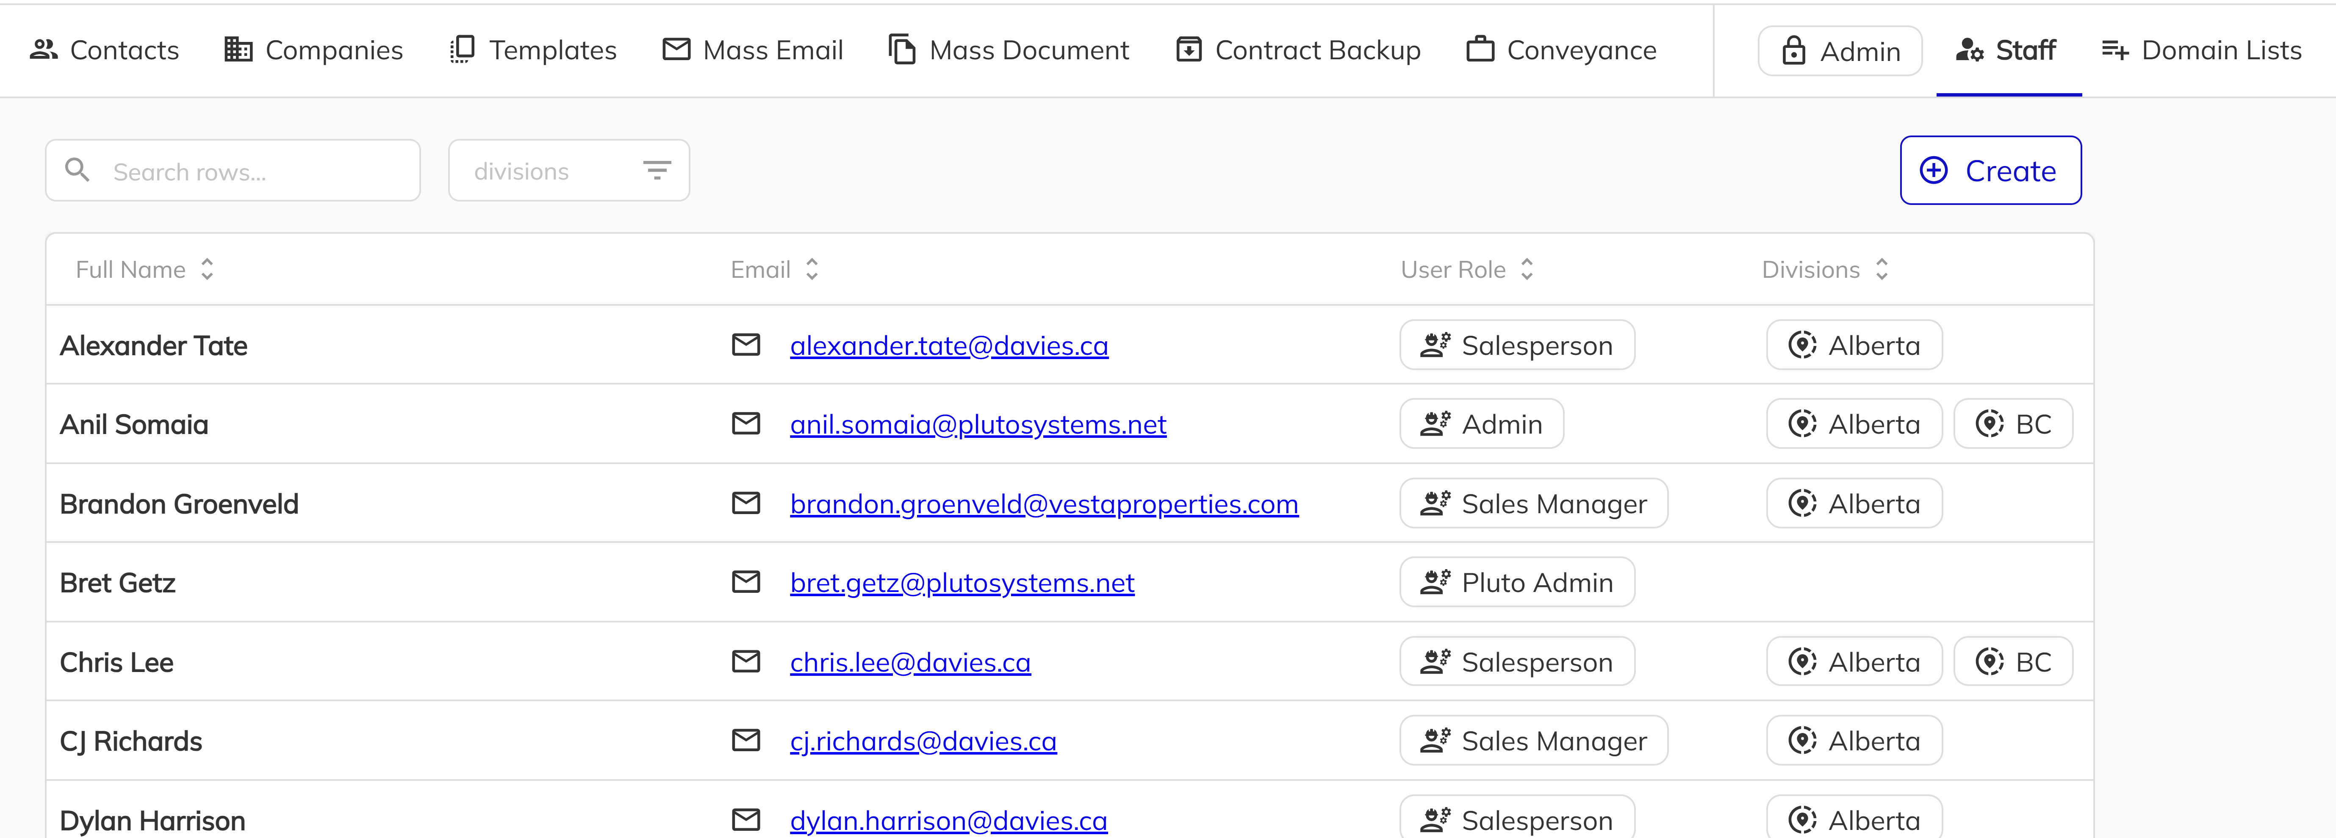Screen dimensions: 2336x838
Task: Open email link for Anil Somaia
Action: tap(978, 423)
